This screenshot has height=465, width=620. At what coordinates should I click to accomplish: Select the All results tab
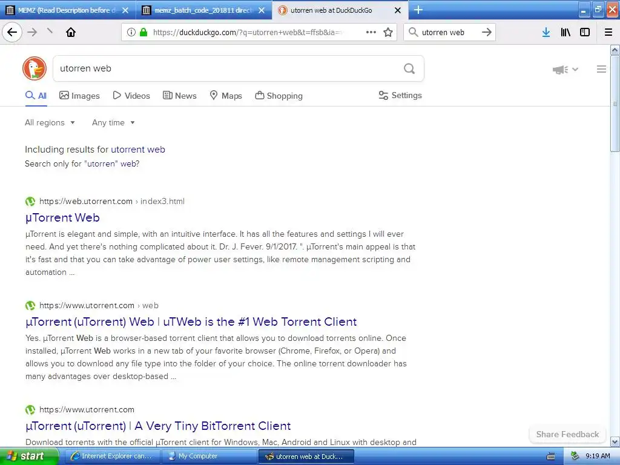coord(36,96)
